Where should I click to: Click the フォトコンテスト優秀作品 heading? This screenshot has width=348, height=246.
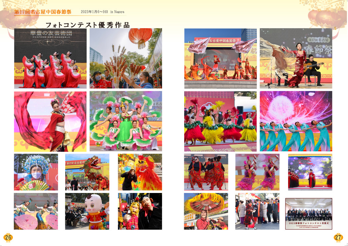[87, 25]
